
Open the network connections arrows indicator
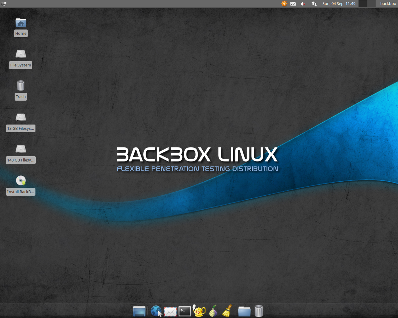click(314, 4)
